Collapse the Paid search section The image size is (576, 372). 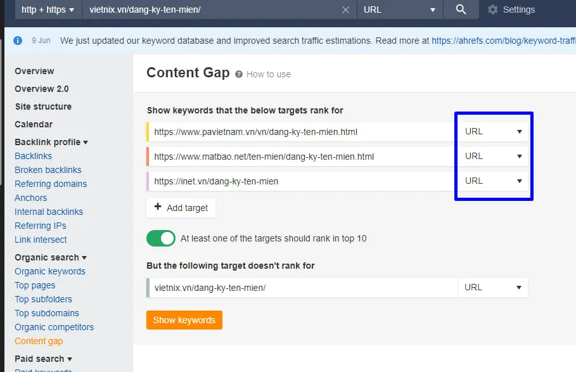point(43,359)
